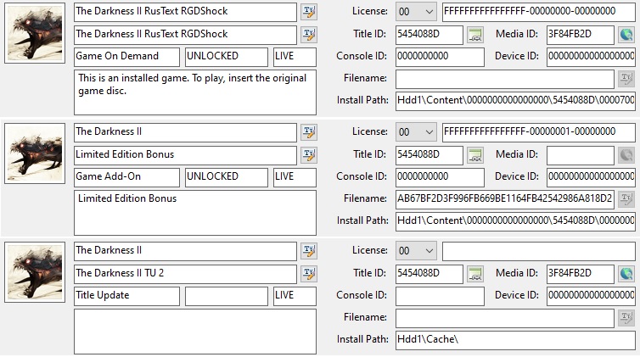Viewport: 640px width, 357px height.
Task: Click Media ID globe icon in Game On Demand entry
Action: coord(626,35)
